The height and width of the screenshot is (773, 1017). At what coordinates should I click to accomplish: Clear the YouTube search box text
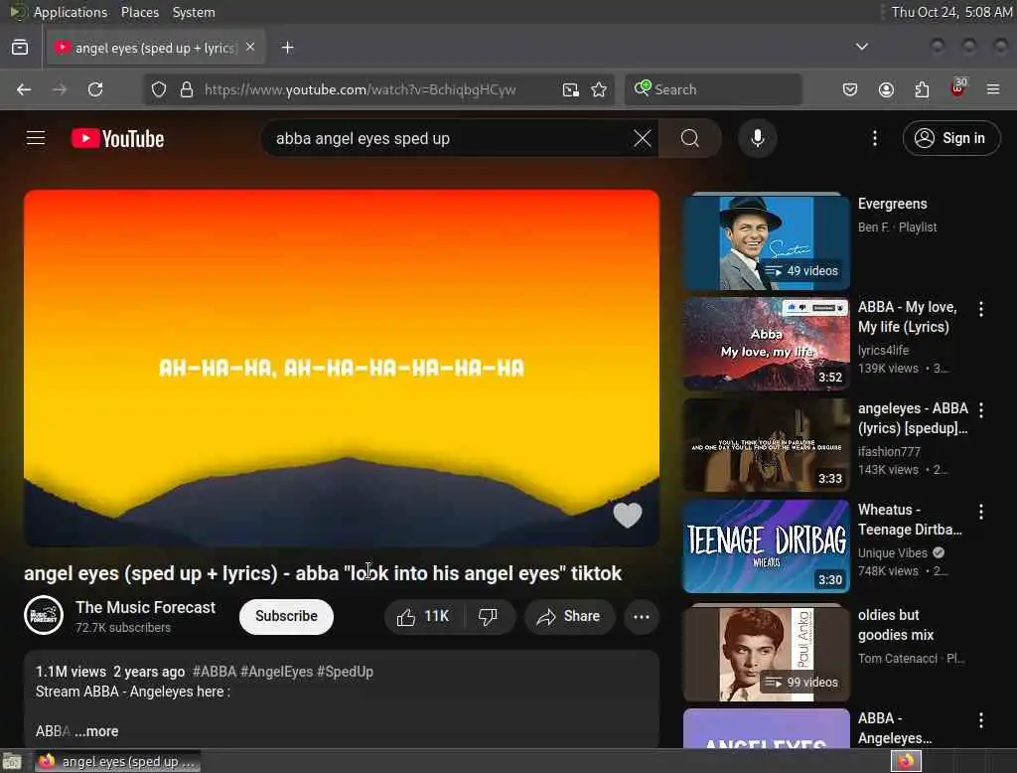[643, 138]
